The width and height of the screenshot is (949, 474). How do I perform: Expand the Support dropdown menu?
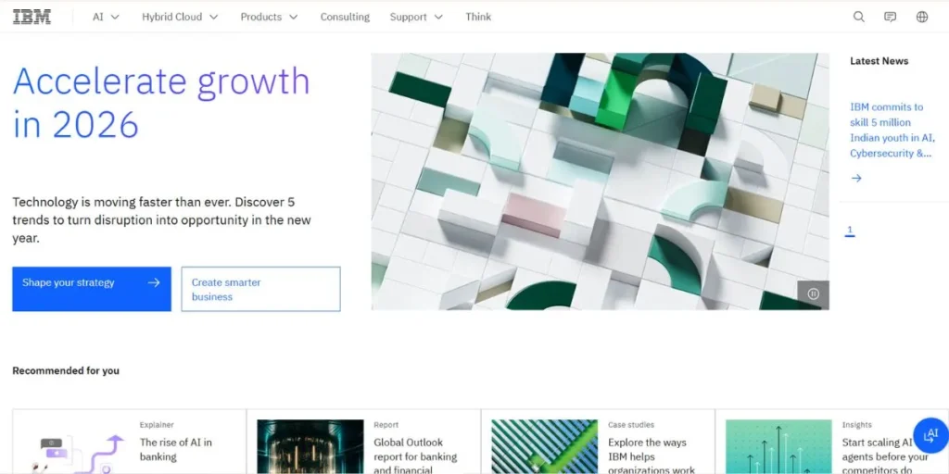[x=416, y=17]
